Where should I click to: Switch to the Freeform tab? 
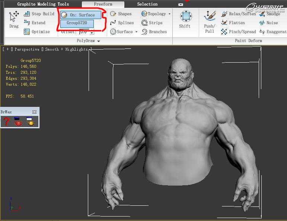[x=103, y=4]
